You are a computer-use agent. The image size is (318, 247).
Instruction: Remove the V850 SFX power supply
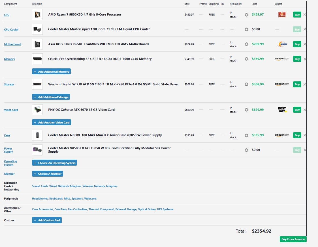tap(305, 150)
